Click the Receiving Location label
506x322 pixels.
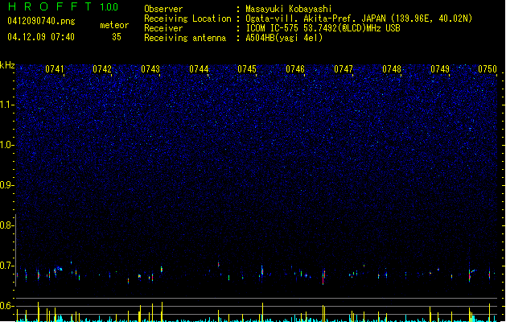pos(187,19)
